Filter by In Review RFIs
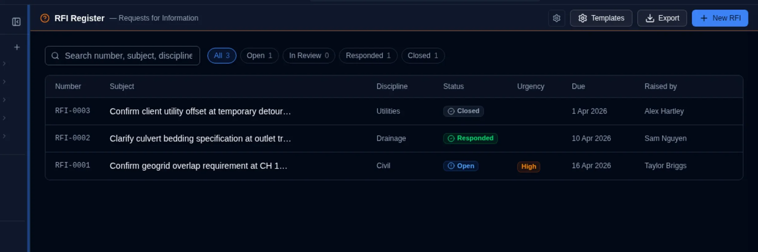Viewport: 758px width, 252px height. coord(309,56)
